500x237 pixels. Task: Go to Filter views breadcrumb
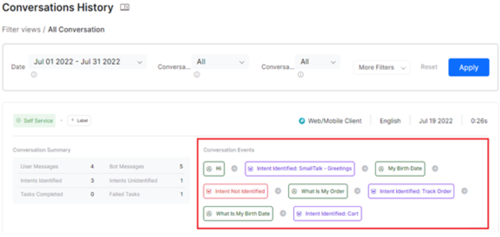tap(21, 29)
